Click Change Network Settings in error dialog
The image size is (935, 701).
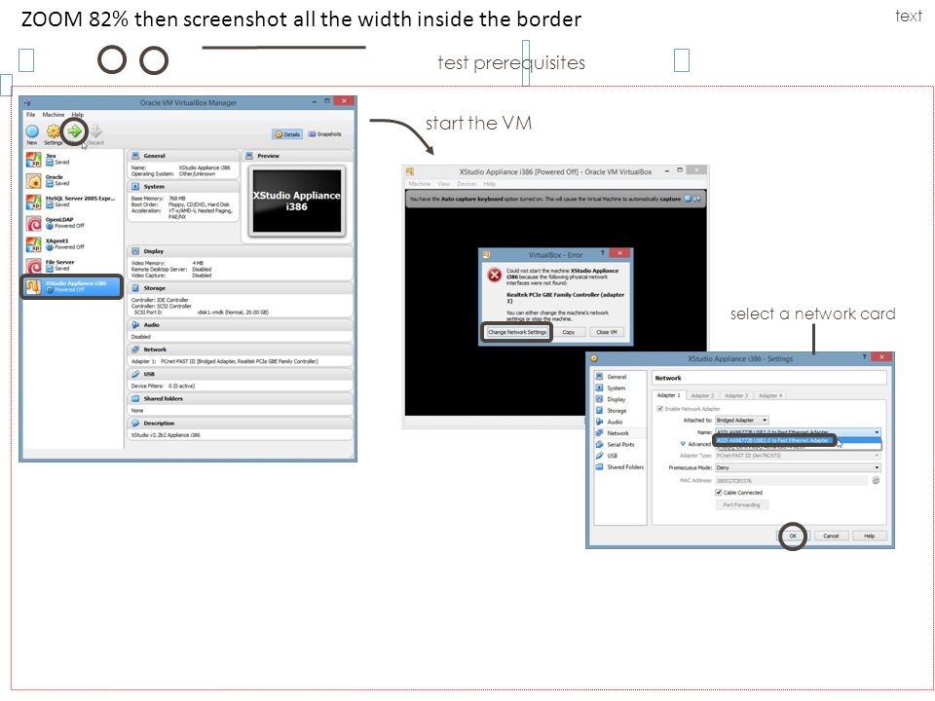[517, 332]
